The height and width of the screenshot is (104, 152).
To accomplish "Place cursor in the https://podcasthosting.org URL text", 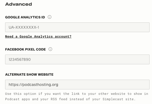I will coord(33,85).
